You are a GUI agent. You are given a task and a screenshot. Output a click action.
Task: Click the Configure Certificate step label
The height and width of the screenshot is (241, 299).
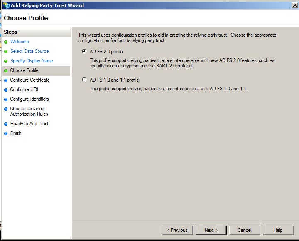click(x=30, y=80)
